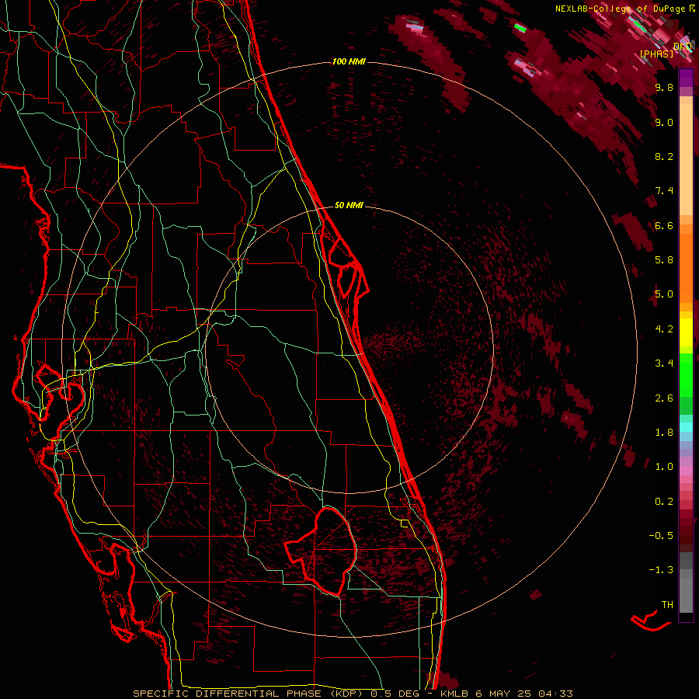699x699 pixels.
Task: Click the 9.8 value on color scale
Action: tap(664, 87)
